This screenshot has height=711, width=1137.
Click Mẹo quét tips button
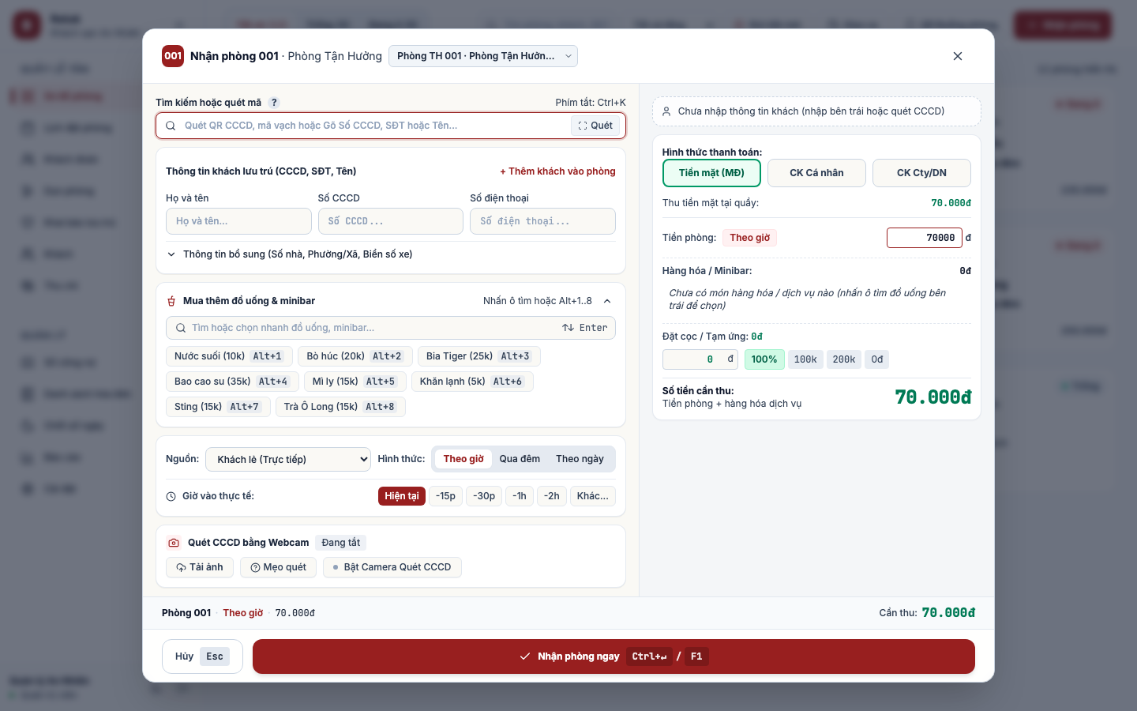click(278, 567)
